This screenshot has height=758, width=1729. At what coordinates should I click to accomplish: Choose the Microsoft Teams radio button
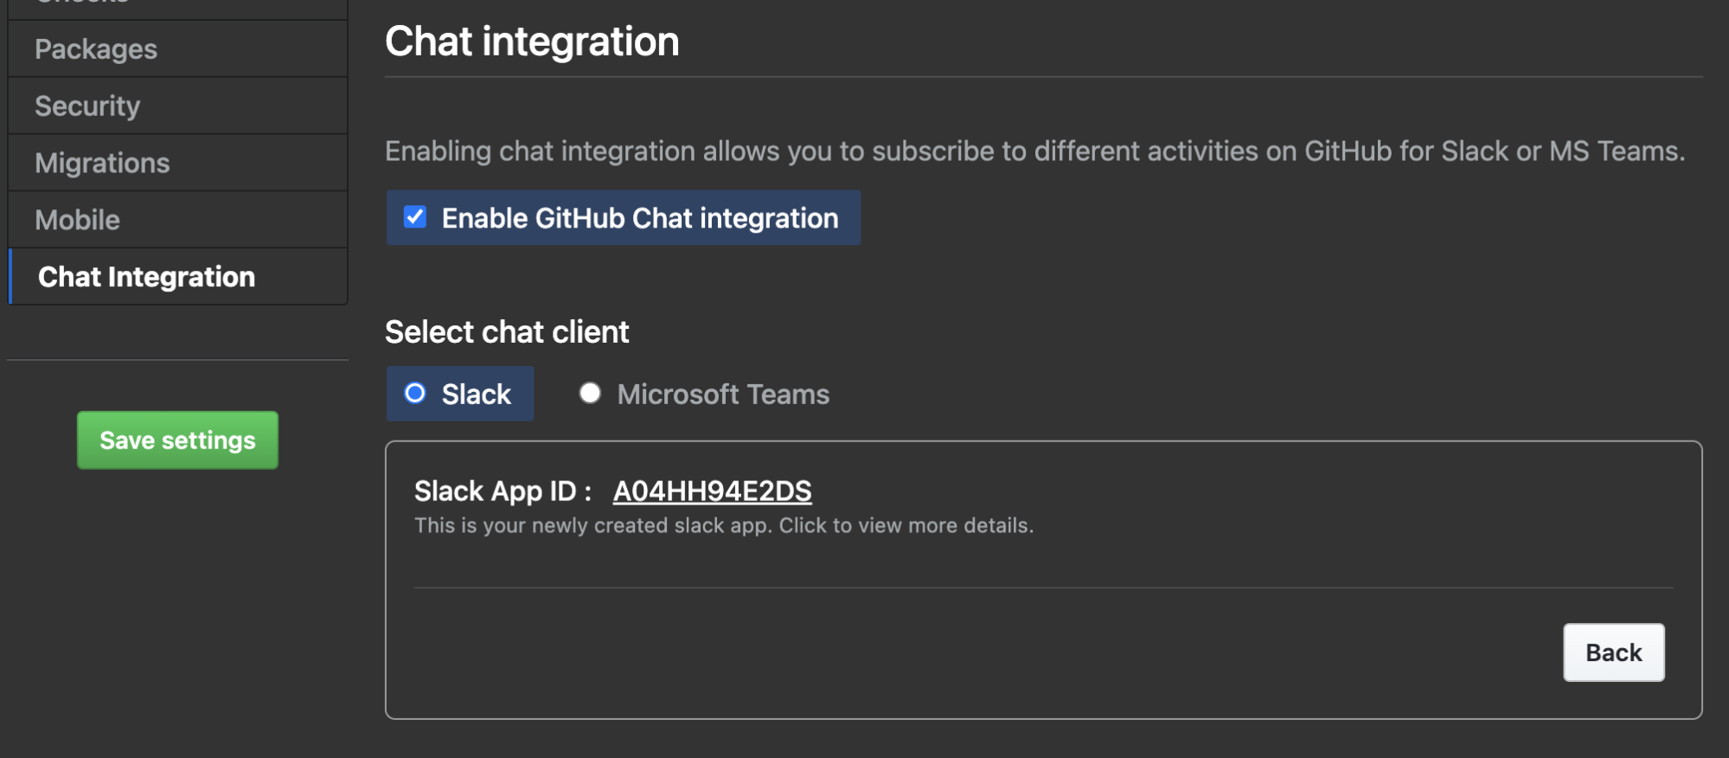click(x=590, y=394)
